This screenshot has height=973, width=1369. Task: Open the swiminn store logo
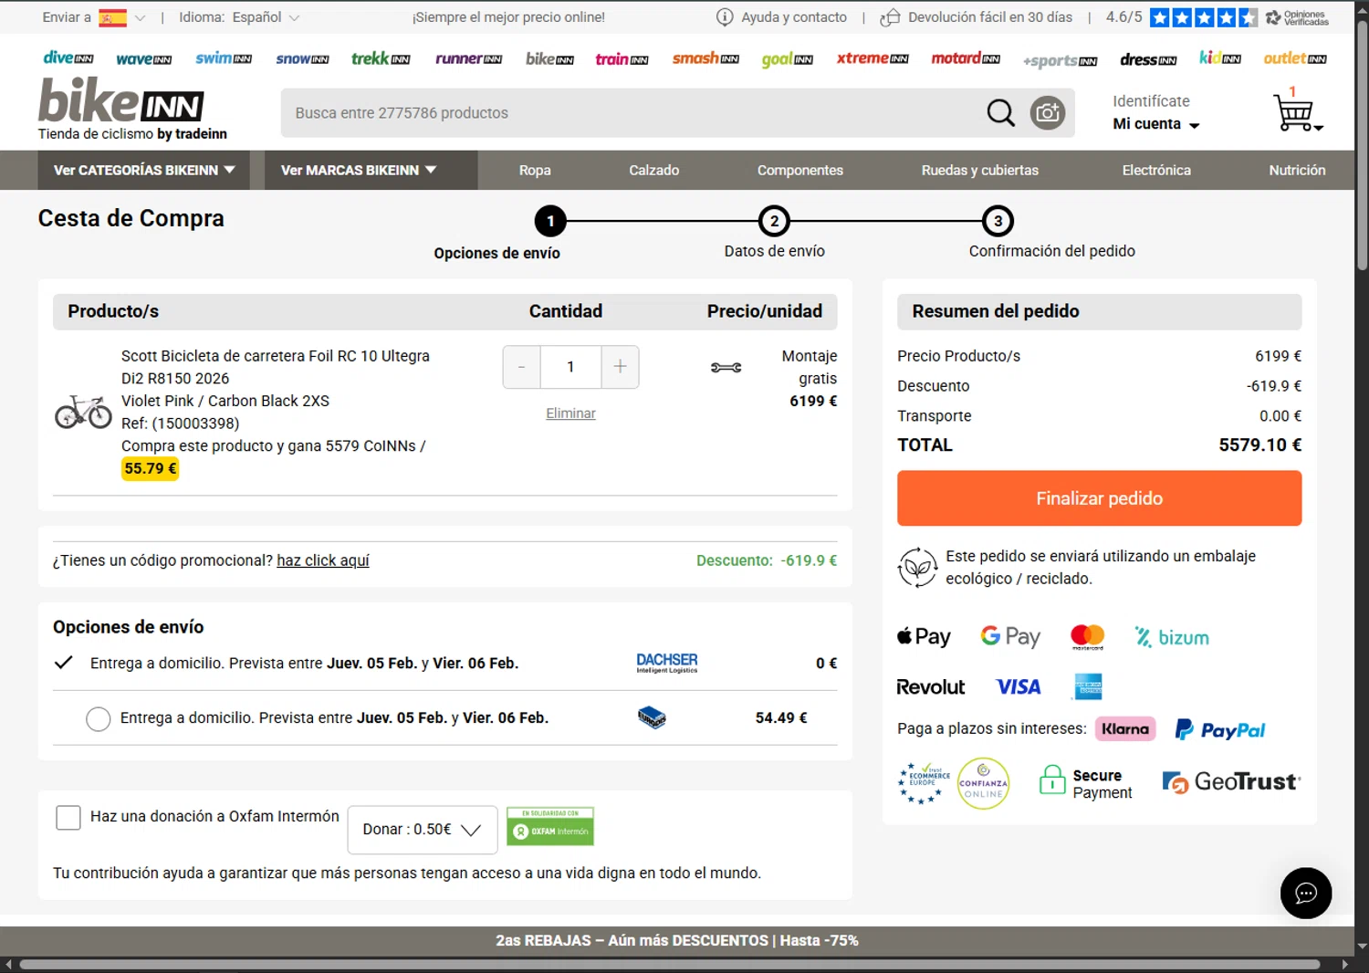224,58
